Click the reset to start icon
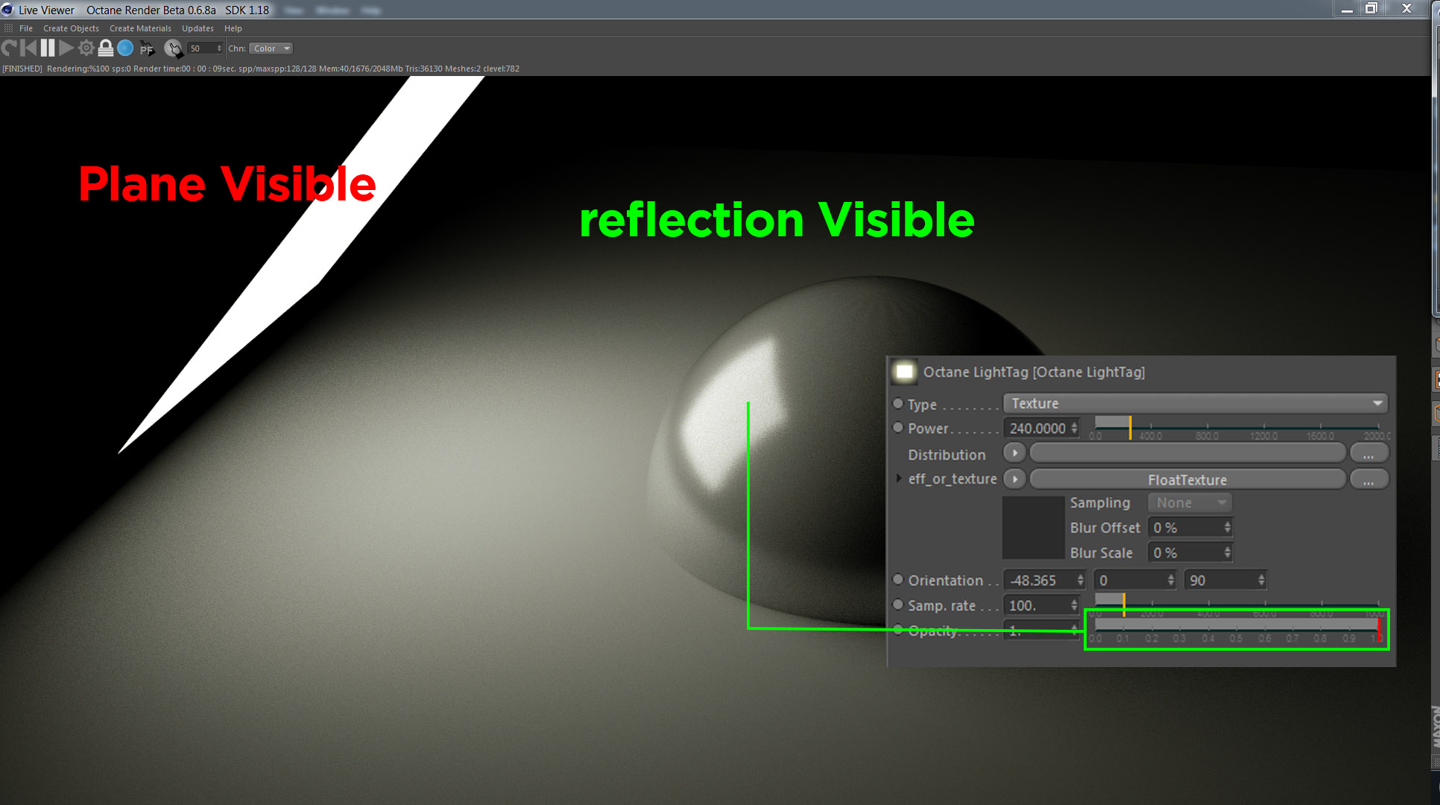The image size is (1440, 805). coord(28,48)
